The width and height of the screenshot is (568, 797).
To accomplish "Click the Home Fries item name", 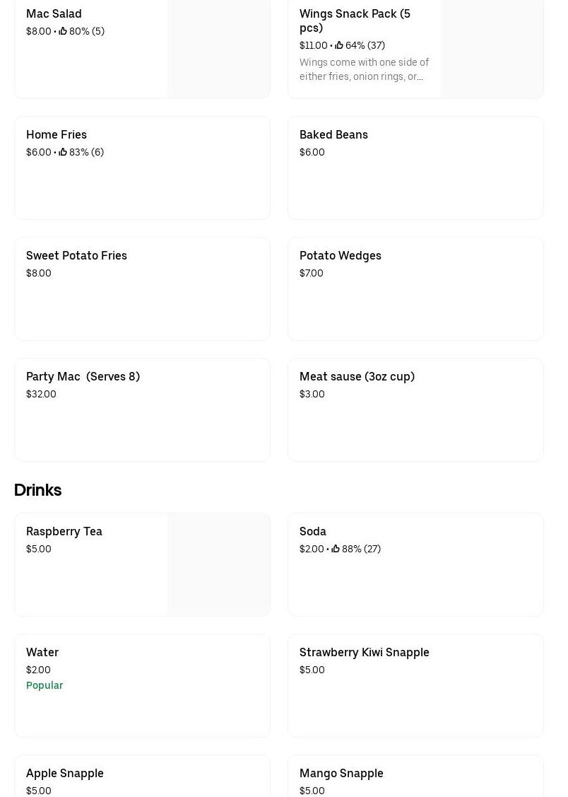I will (57, 134).
